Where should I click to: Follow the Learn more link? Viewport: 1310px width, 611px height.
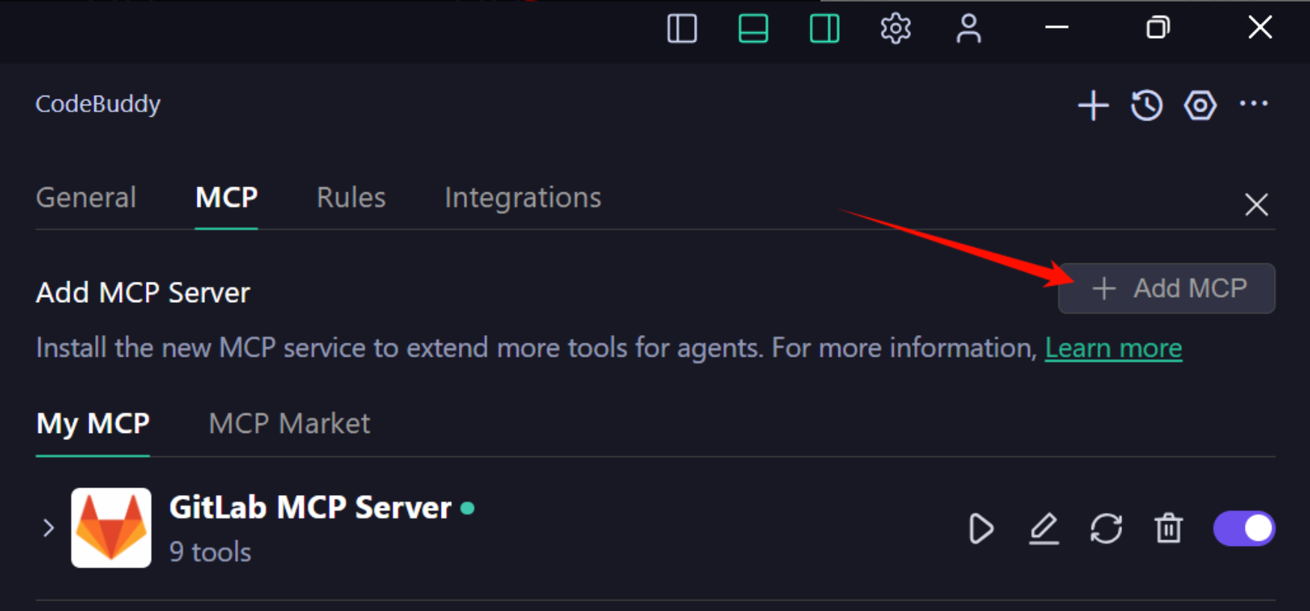[1113, 349]
